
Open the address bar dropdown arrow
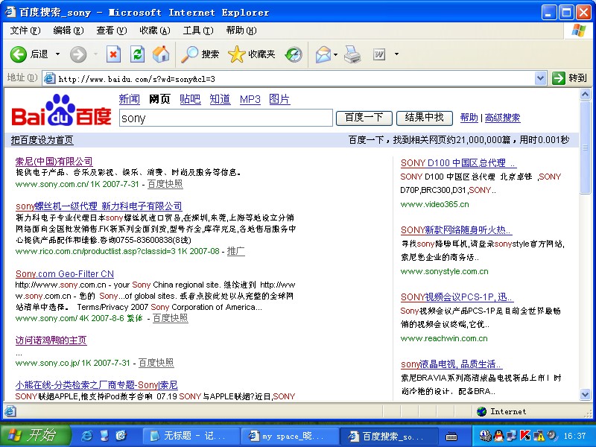point(540,79)
